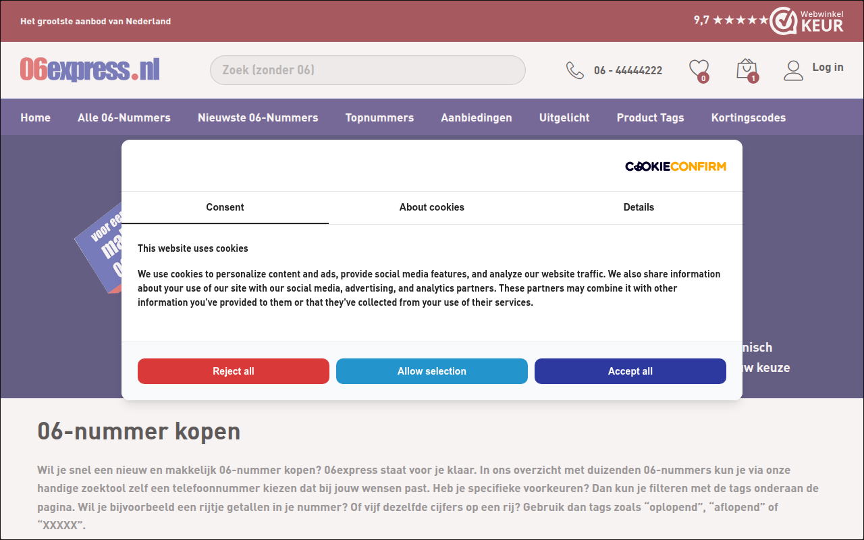The height and width of the screenshot is (540, 864).
Task: Click the CookieConfirm logo
Action: coord(676,166)
